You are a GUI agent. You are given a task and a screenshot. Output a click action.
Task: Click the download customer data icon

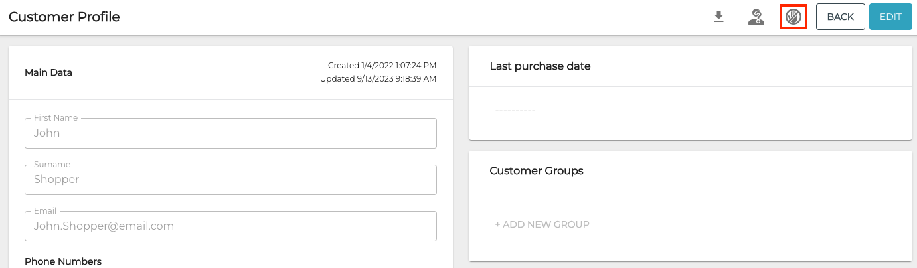[718, 17]
